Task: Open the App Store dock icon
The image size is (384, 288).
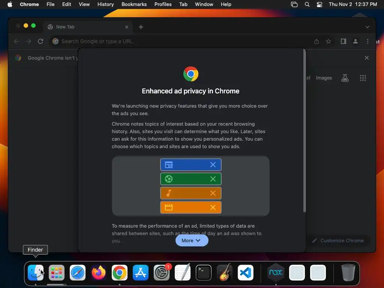Action: 141,273
